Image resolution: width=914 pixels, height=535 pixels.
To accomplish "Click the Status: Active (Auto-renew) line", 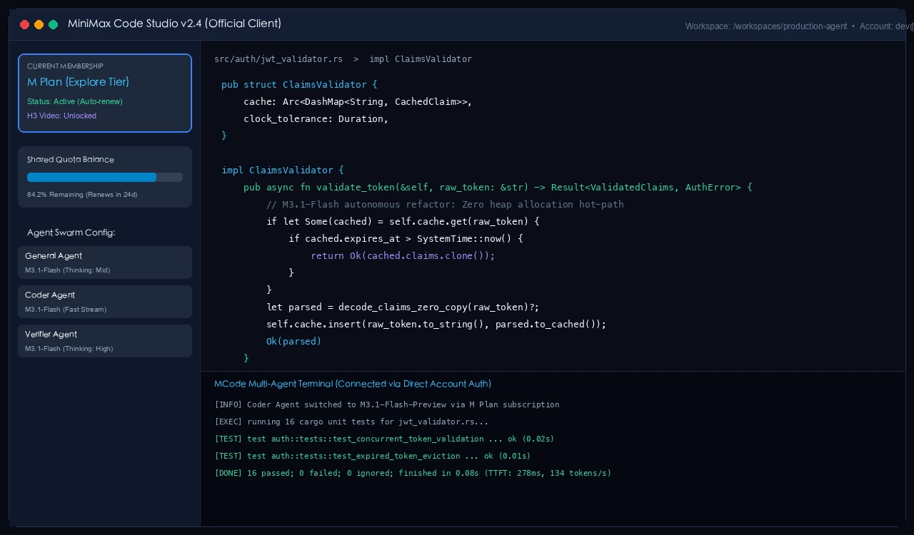I will pyautogui.click(x=75, y=101).
